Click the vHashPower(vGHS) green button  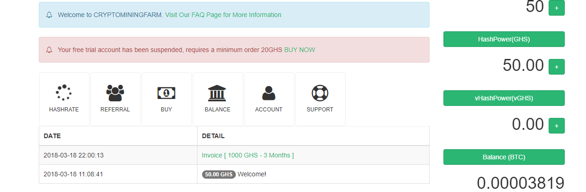[x=504, y=98]
